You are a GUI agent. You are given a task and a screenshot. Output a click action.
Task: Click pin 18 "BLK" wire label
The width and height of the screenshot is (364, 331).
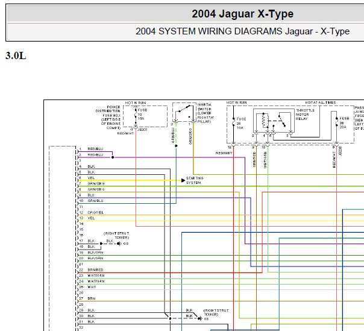pyautogui.click(x=91, y=247)
